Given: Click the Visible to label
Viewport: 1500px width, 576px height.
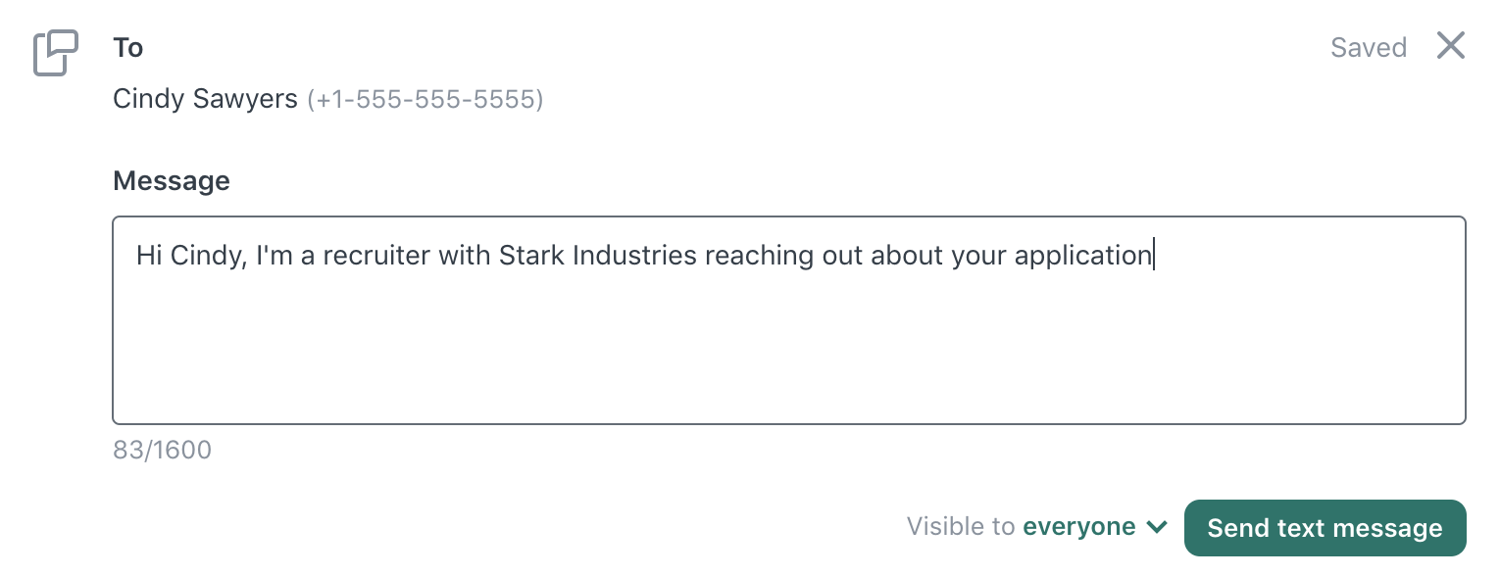Looking at the screenshot, I should pyautogui.click(x=961, y=527).
